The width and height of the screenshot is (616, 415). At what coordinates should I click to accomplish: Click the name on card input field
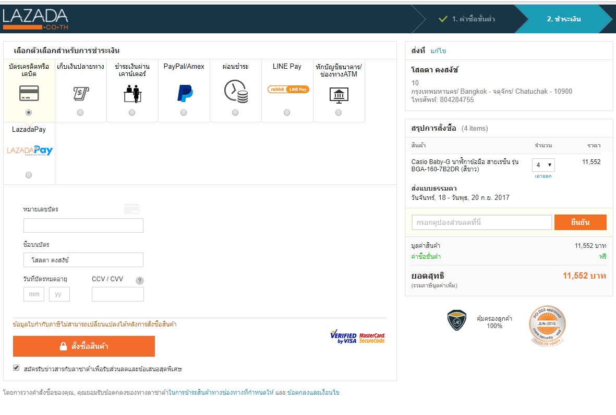click(x=83, y=260)
